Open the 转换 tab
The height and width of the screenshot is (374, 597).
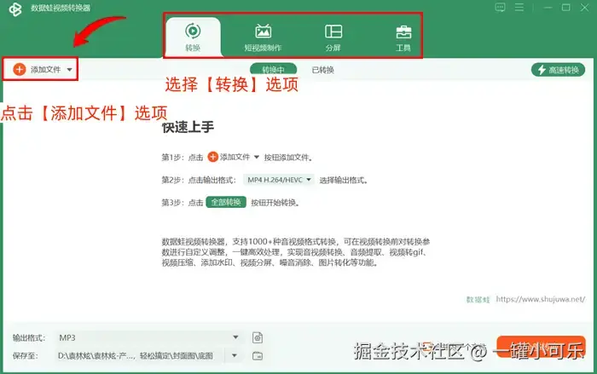(x=193, y=37)
